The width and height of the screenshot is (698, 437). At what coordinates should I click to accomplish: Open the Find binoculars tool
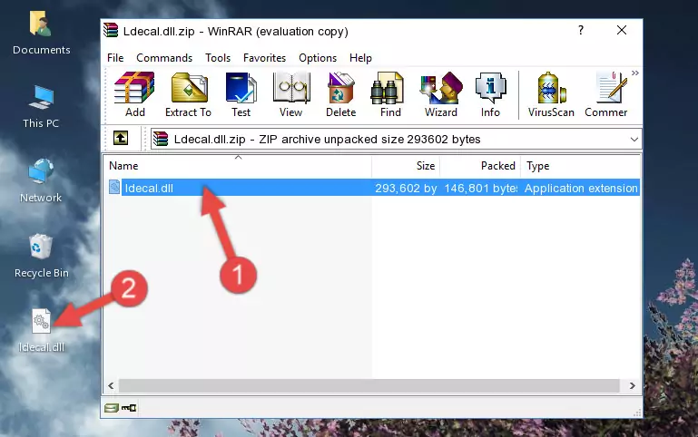(390, 94)
